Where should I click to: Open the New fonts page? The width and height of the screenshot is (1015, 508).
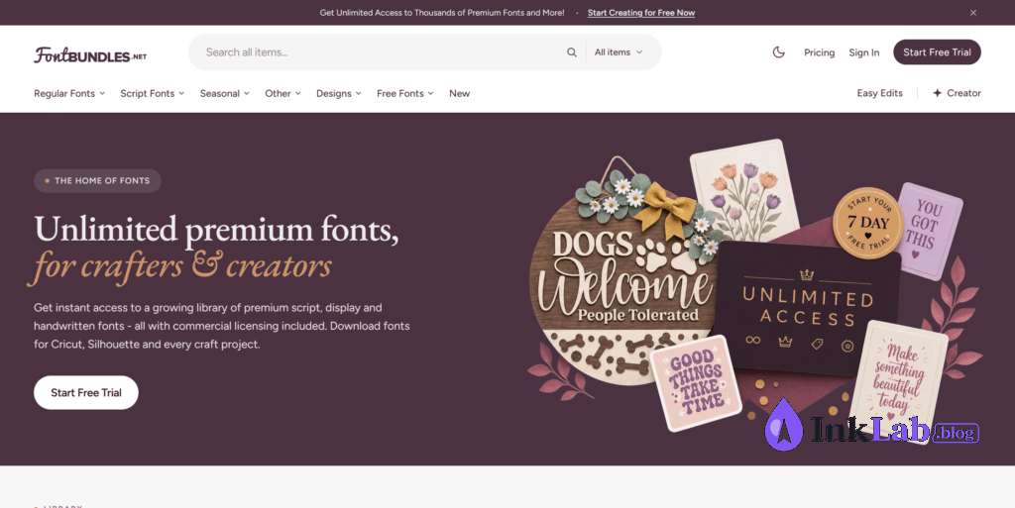click(x=460, y=93)
